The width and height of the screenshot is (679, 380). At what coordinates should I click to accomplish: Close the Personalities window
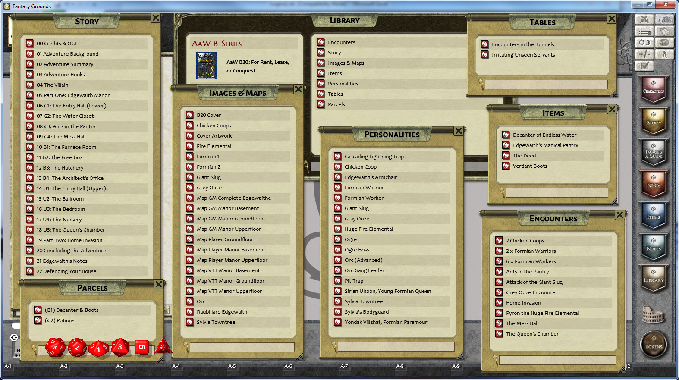(459, 131)
